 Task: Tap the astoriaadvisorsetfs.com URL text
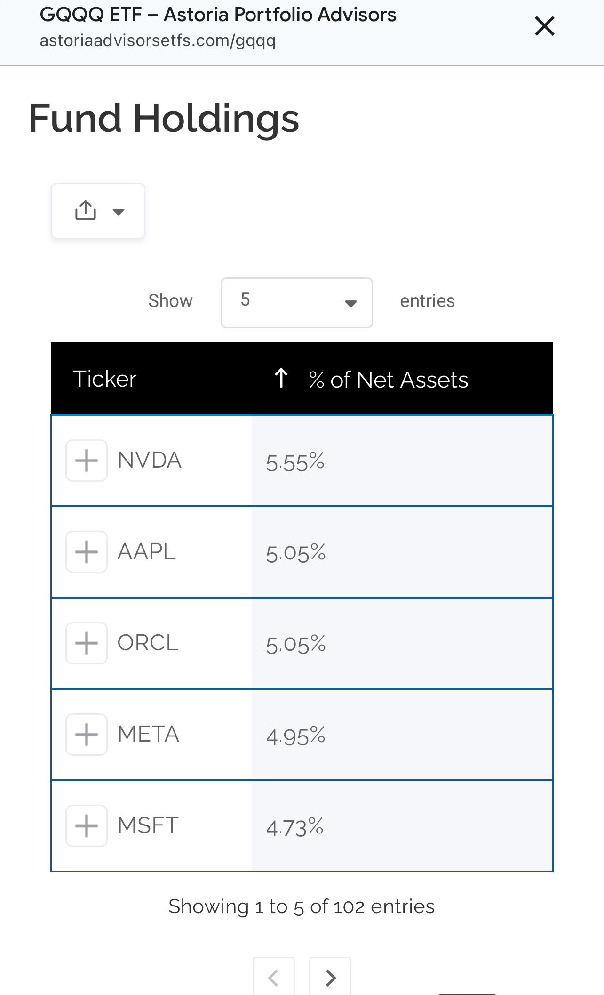(158, 41)
